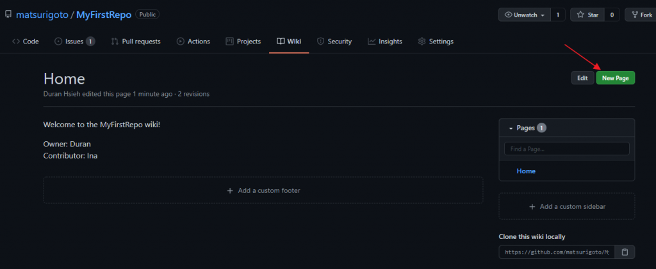View the 2 revisions history
The image size is (656, 269).
point(193,94)
